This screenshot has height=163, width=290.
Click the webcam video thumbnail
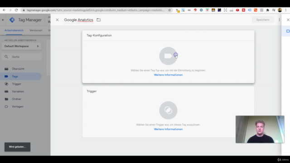point(260,129)
